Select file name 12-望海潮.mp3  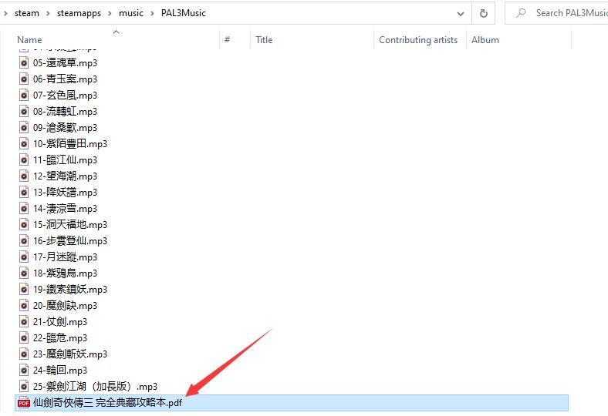[65, 176]
